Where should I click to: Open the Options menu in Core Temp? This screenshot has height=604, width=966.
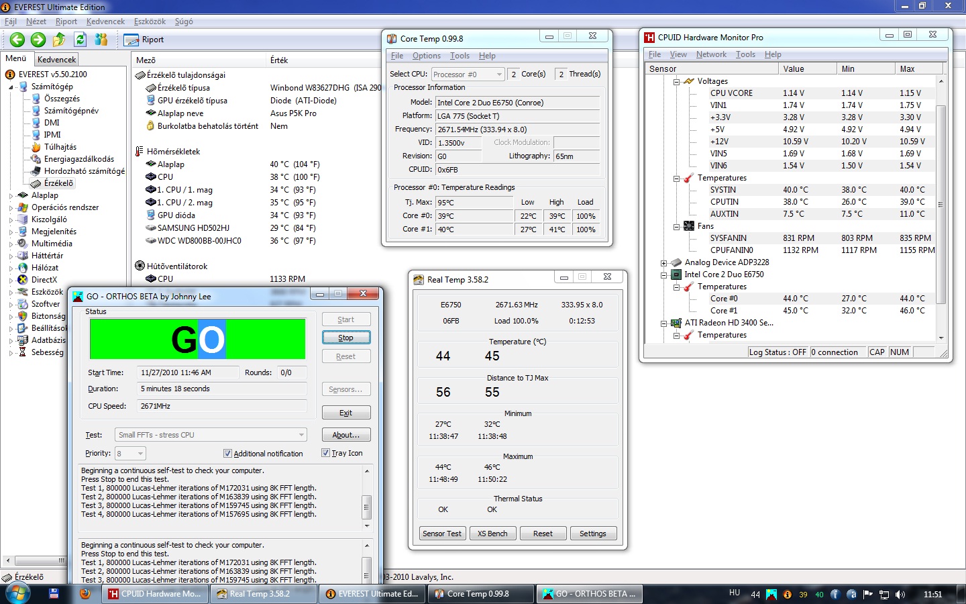[427, 56]
